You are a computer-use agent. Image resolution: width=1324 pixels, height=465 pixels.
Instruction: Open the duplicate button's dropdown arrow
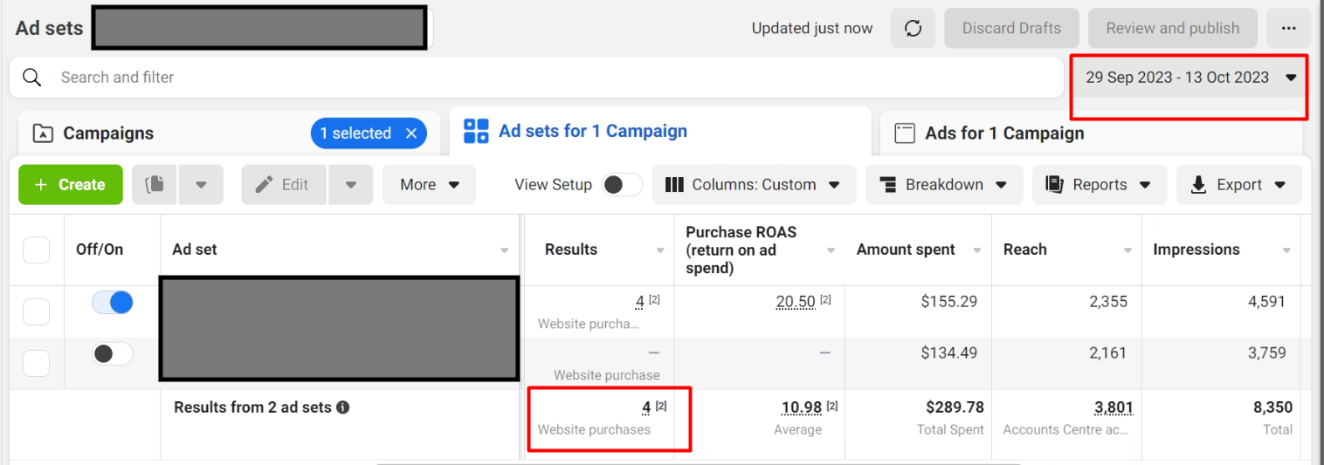tap(201, 185)
